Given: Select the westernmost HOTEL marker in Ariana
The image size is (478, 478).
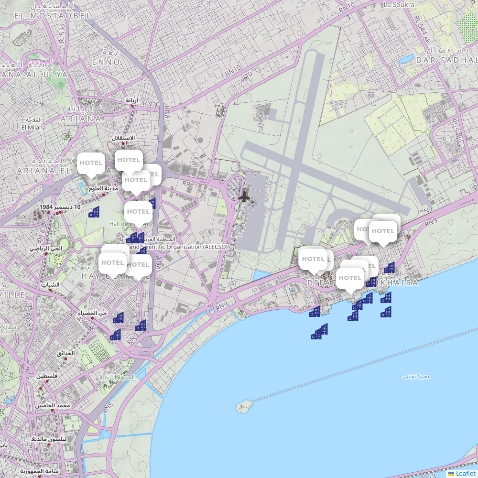Looking at the screenshot, I should tap(91, 163).
